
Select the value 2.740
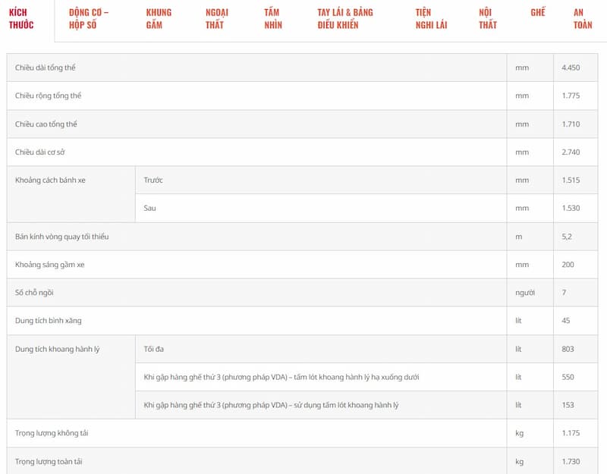(x=571, y=152)
